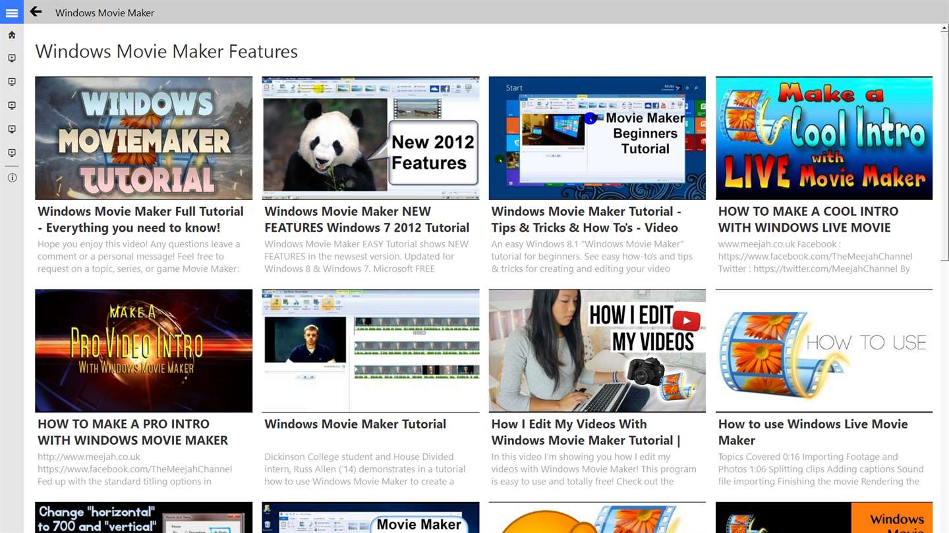The width and height of the screenshot is (949, 533).
Task: Click the scrollbar up arrow
Action: point(945,29)
